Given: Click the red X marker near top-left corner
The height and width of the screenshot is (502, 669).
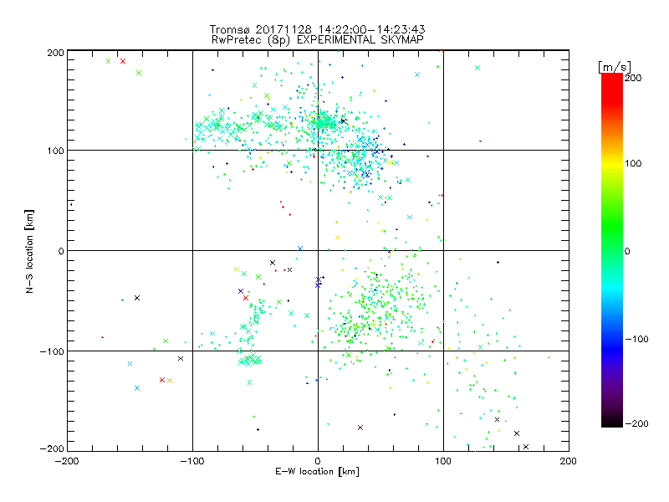Looking at the screenshot, I should pyautogui.click(x=123, y=61).
